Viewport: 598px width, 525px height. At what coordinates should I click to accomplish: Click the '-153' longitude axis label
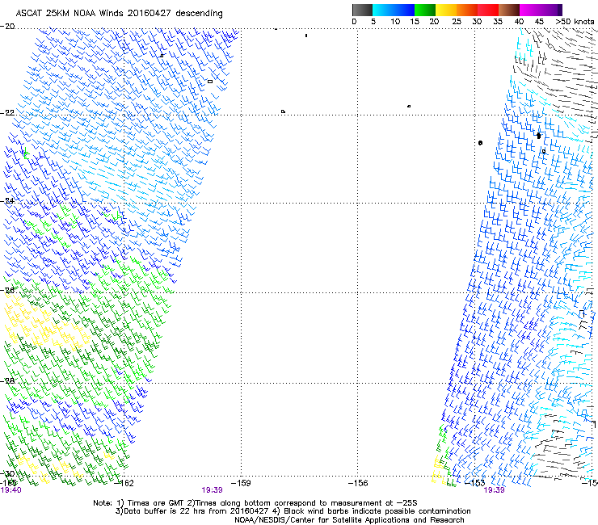click(475, 483)
